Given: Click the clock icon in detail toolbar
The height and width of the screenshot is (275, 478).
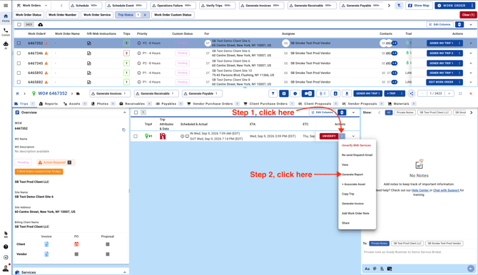Looking at the screenshot, I should point(295,93).
